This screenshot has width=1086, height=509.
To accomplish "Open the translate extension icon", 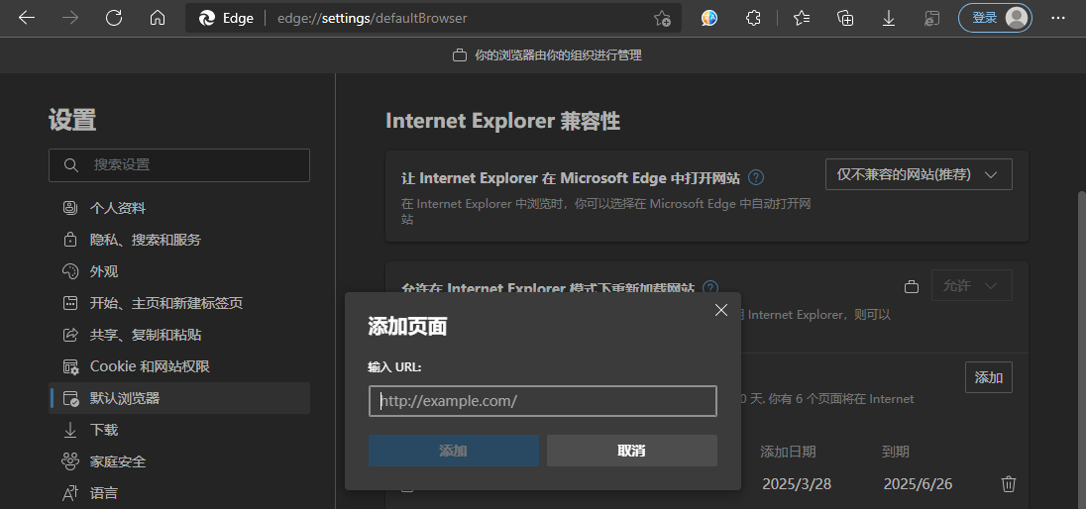I will tap(708, 18).
